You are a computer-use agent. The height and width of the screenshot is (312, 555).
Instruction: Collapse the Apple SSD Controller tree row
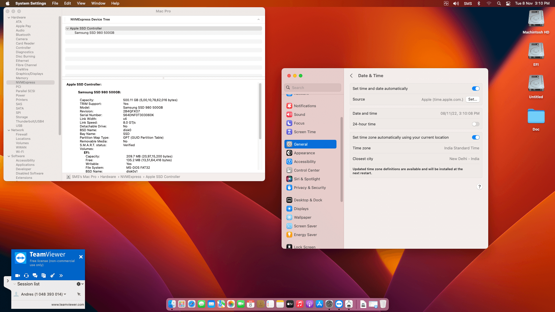(x=67, y=29)
